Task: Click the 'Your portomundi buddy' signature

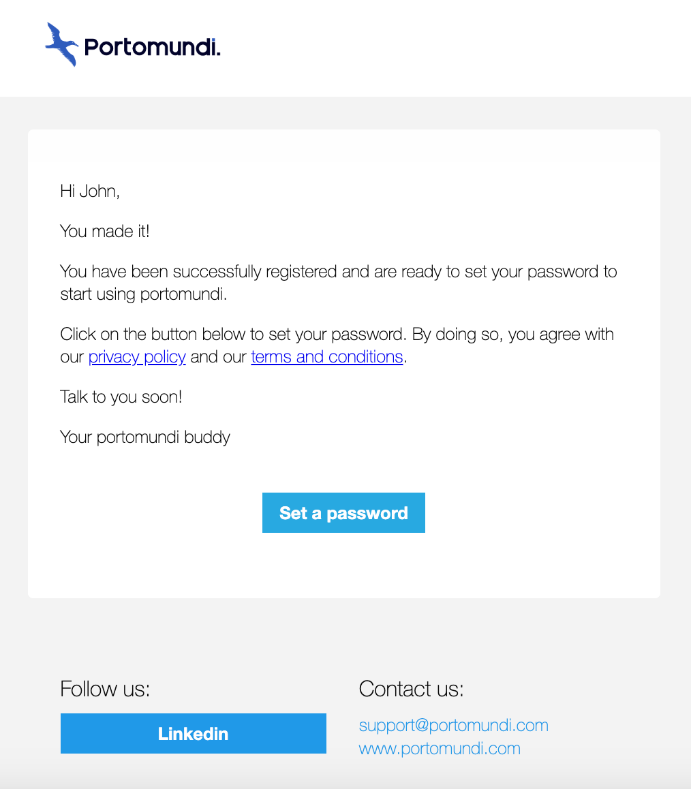Action: 145,437
